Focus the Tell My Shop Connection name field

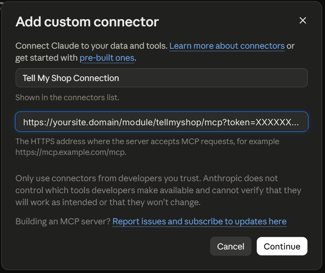click(x=161, y=78)
